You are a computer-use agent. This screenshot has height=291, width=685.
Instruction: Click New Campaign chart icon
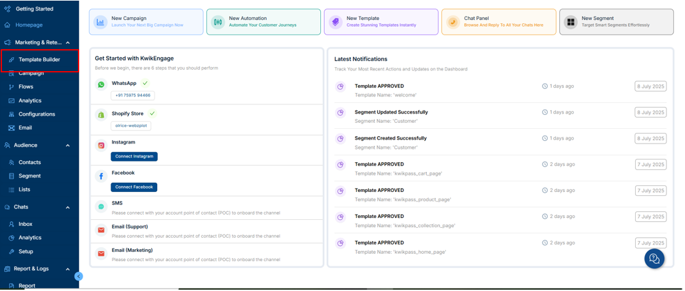[x=101, y=22]
